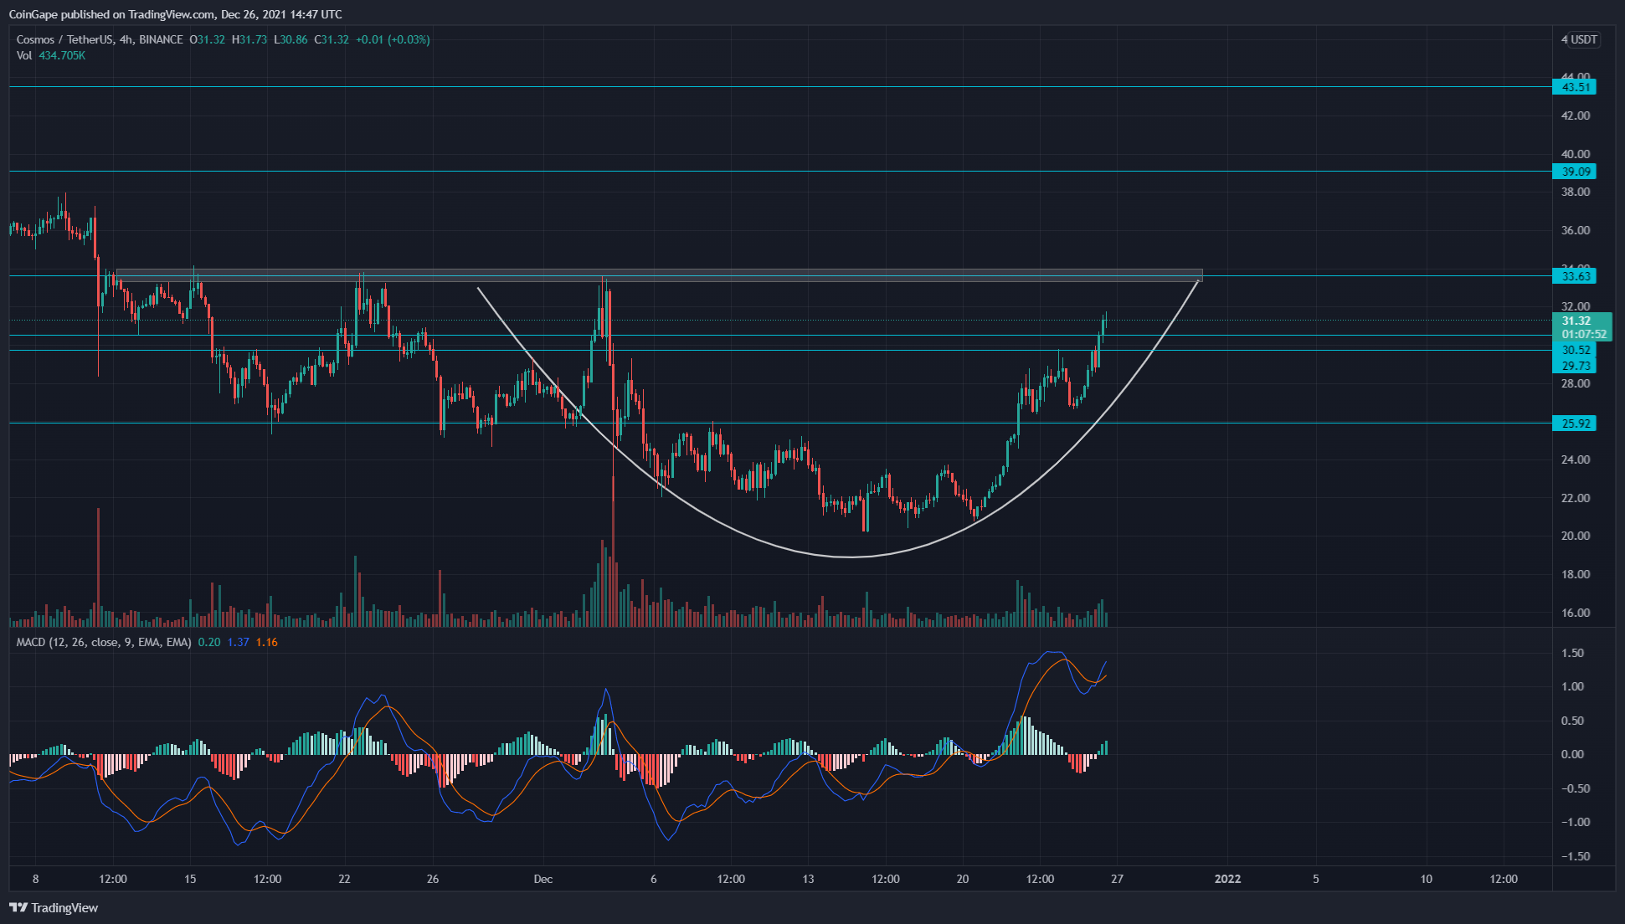This screenshot has width=1625, height=924.
Task: Click the 39.09 horizontal line label
Action: [1575, 172]
